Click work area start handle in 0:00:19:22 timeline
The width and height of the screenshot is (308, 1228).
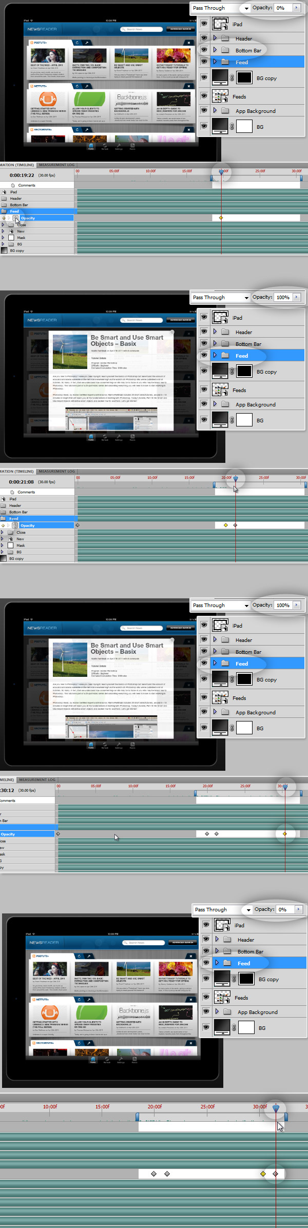(x=211, y=178)
